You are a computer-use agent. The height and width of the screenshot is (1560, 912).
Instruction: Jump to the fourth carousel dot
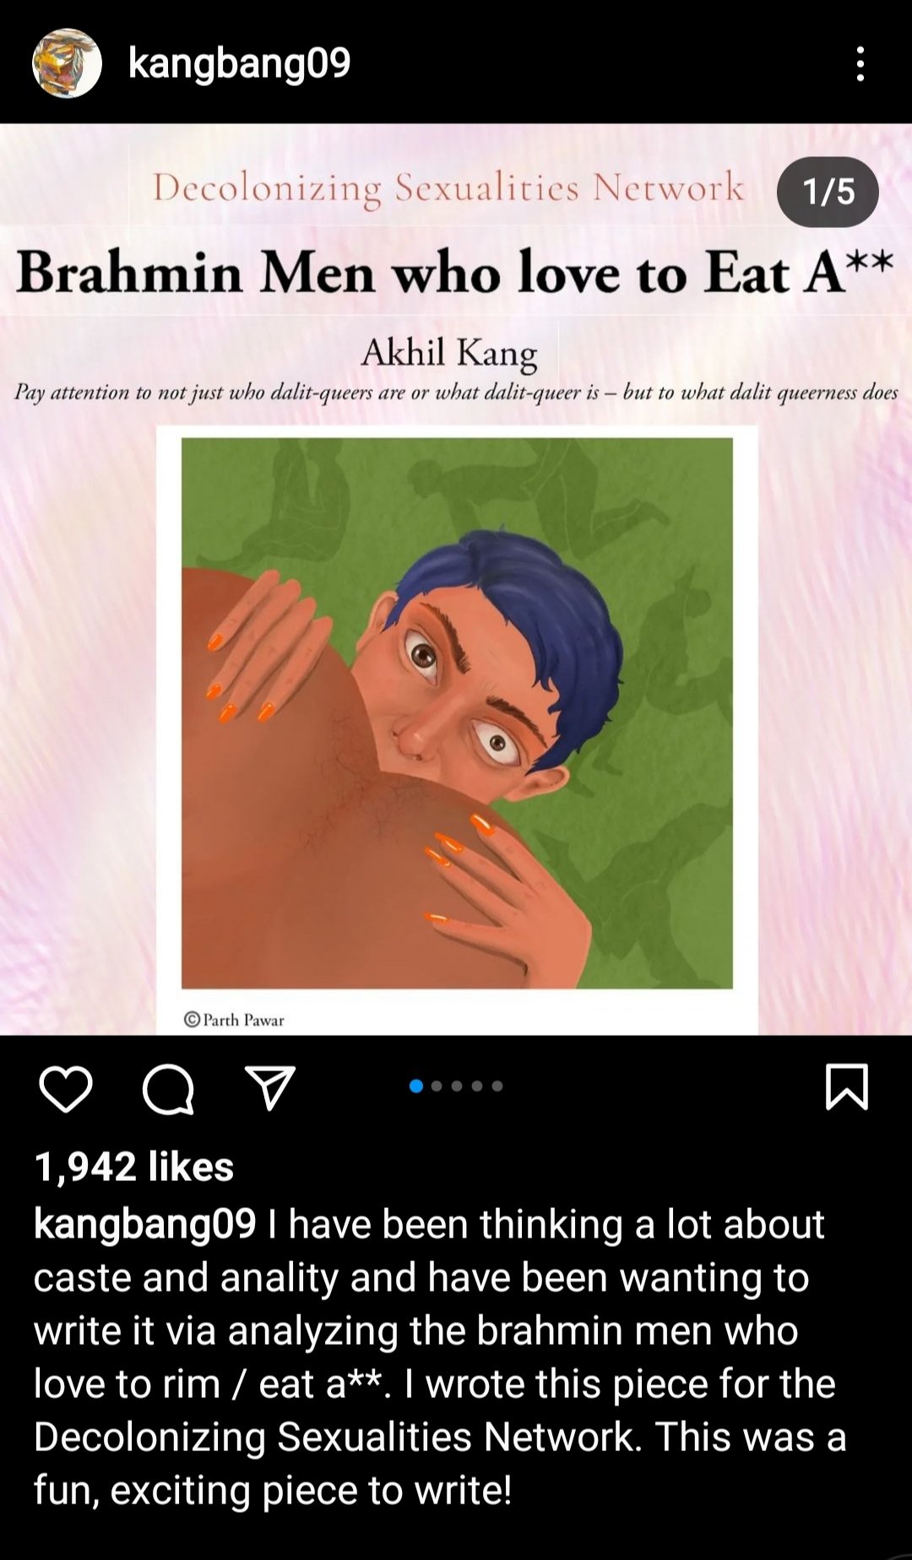(x=477, y=1086)
